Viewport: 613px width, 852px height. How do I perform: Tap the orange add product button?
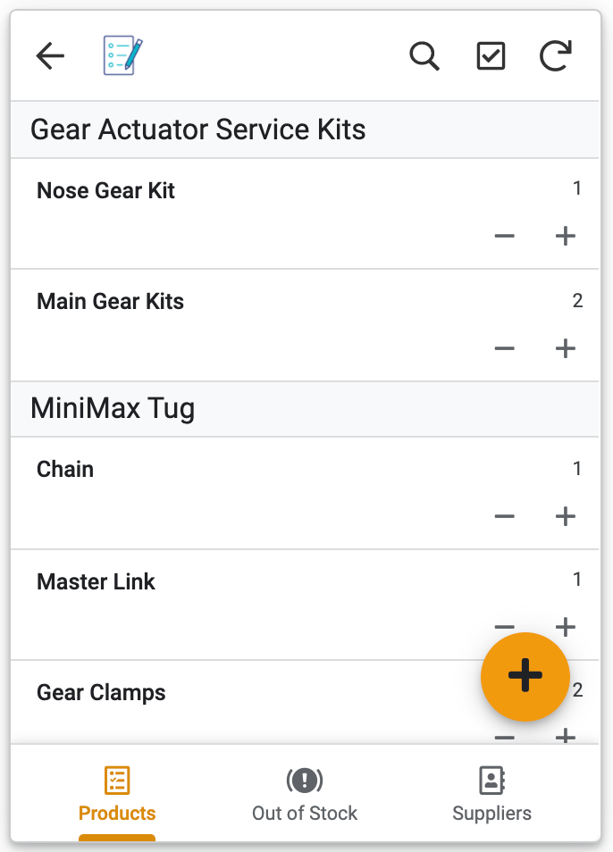525,676
